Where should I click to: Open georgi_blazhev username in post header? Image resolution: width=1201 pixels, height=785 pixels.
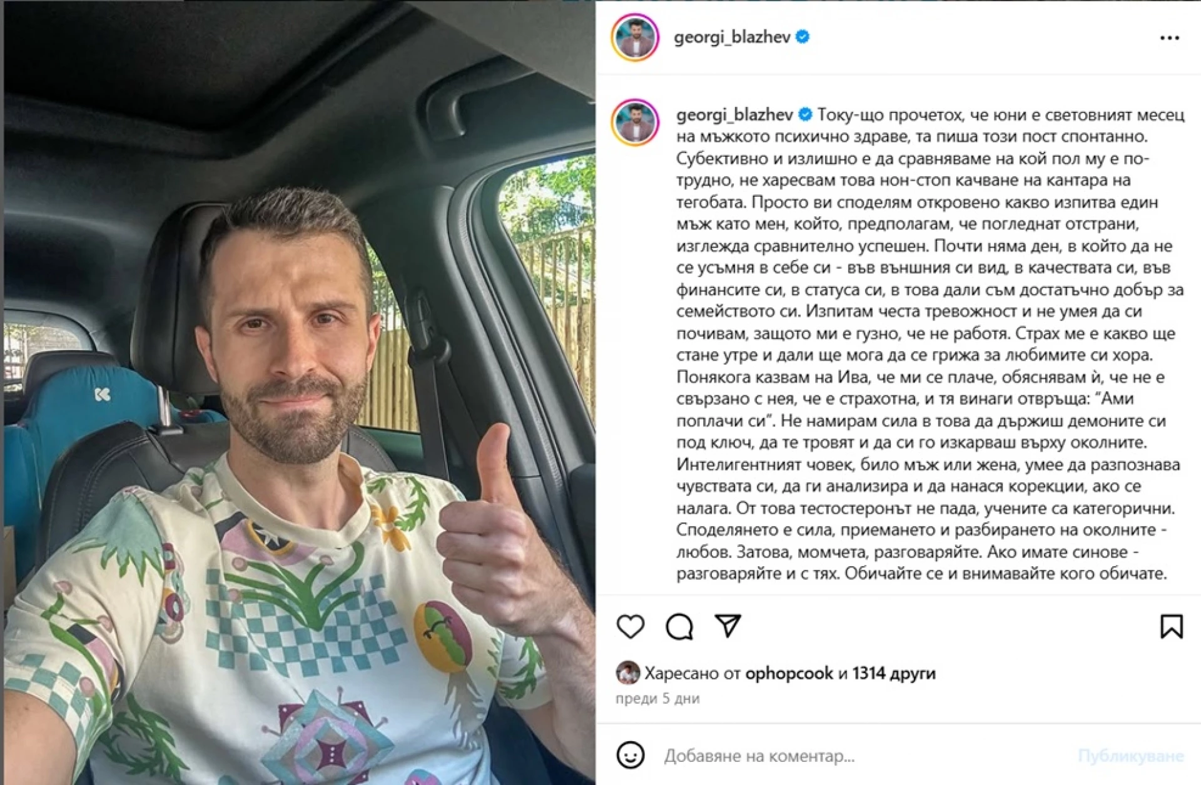coord(732,37)
